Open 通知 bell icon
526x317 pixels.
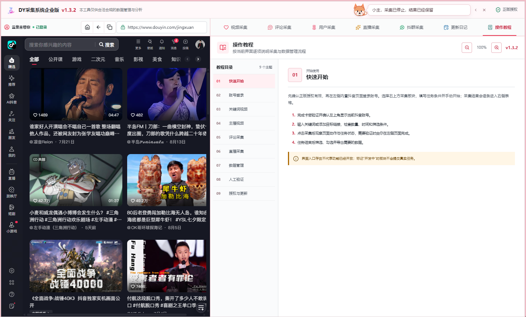(x=162, y=44)
